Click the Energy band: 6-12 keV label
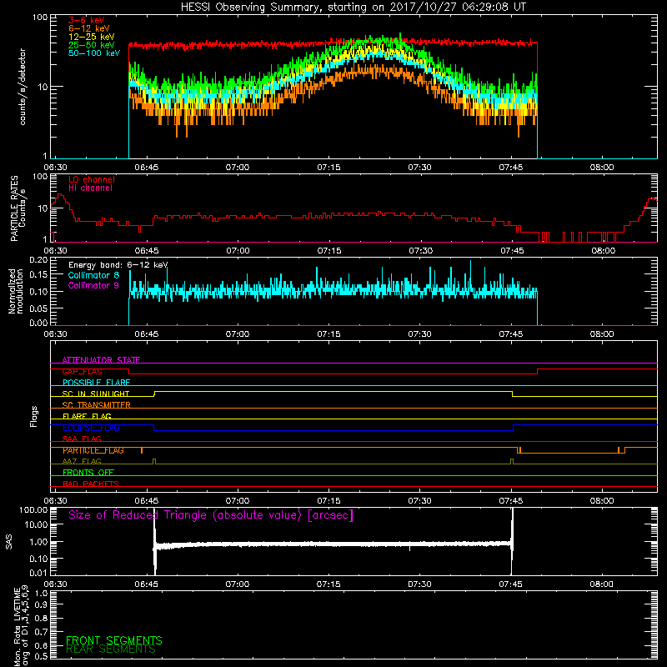667x667 pixels. pos(118,265)
